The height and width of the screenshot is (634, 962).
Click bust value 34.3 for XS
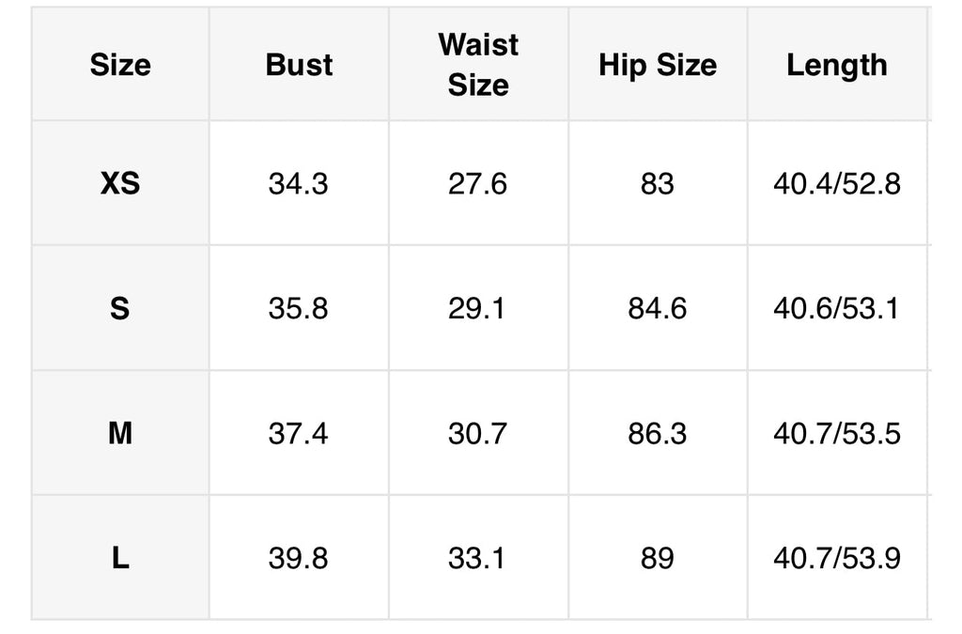298,183
